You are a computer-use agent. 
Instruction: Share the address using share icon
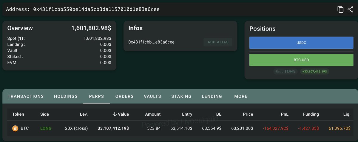tap(350, 9)
